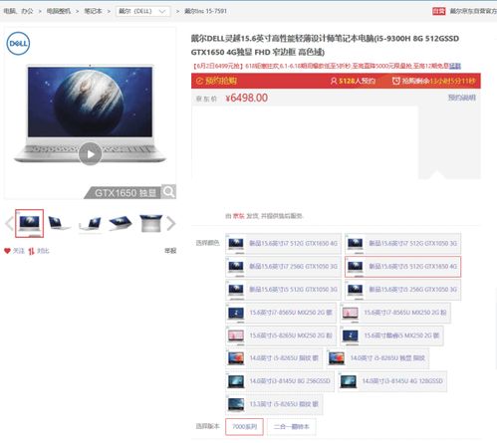
Task: Play the product video on the main image
Action: point(90,154)
